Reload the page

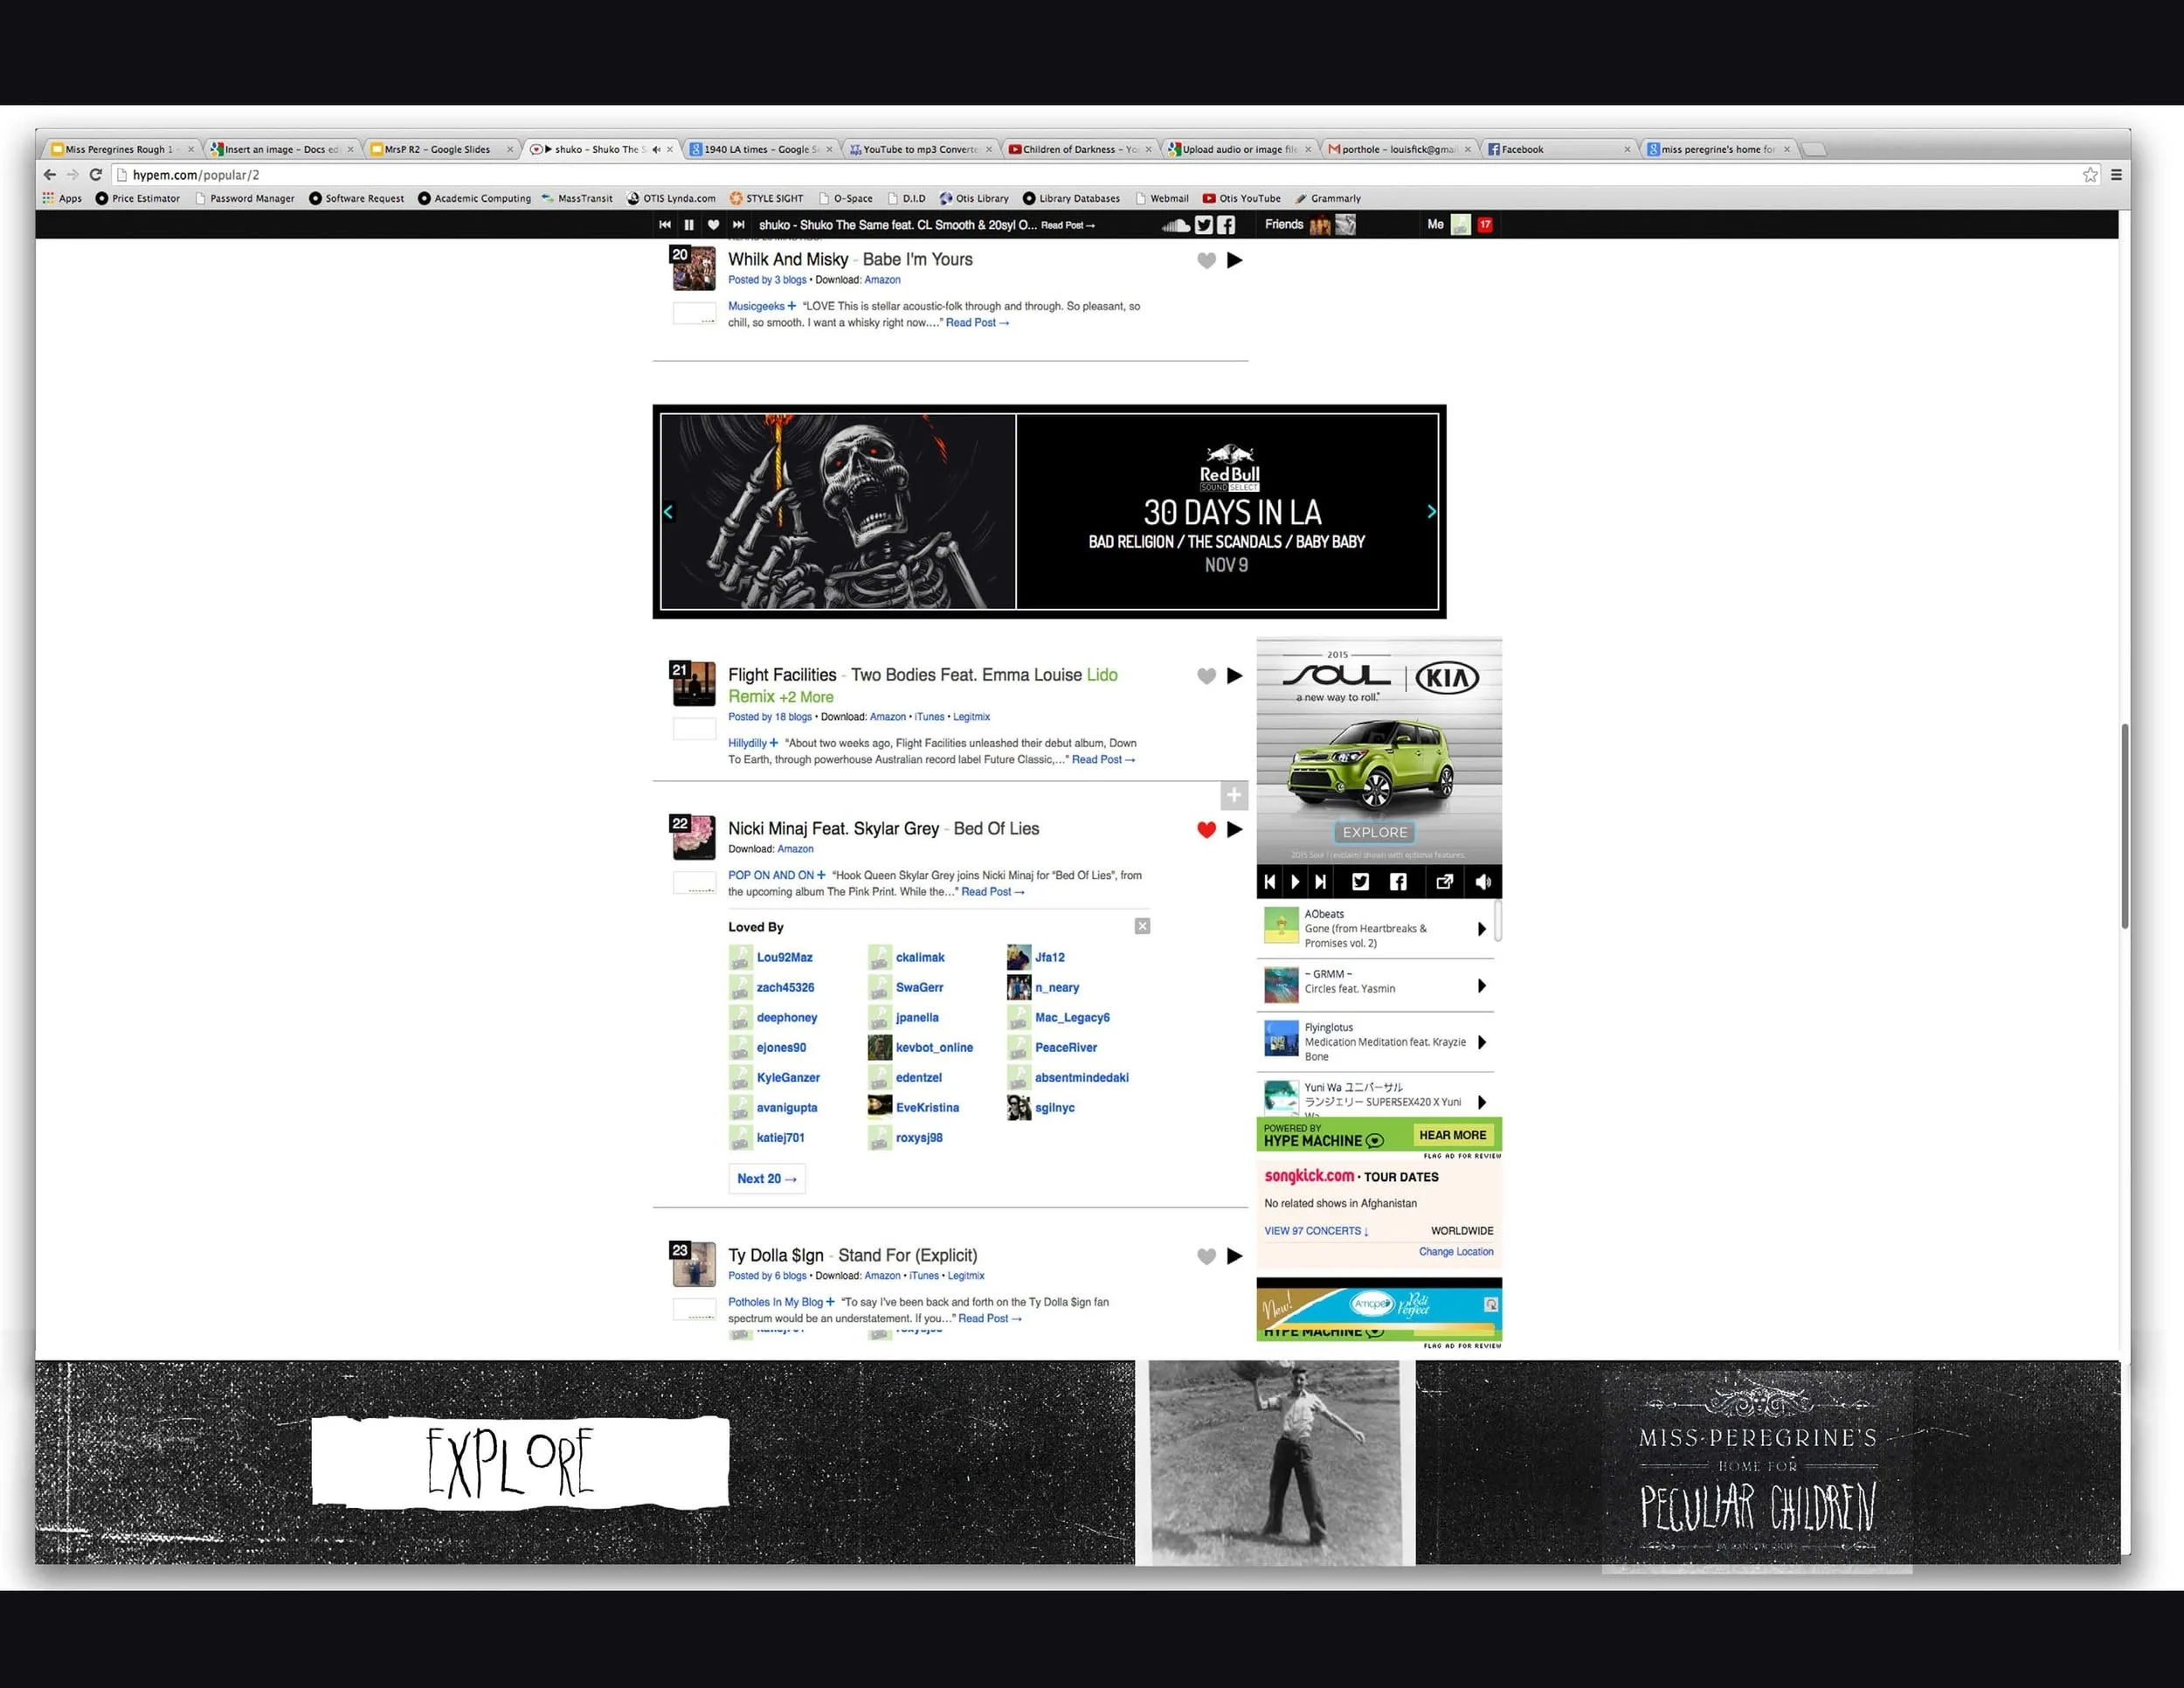96,175
